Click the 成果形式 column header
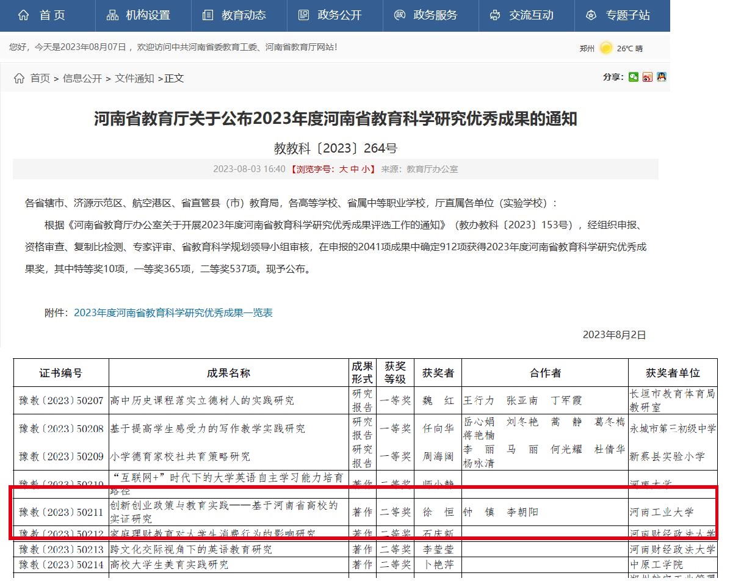Image resolution: width=730 pixels, height=581 pixels. tap(362, 372)
